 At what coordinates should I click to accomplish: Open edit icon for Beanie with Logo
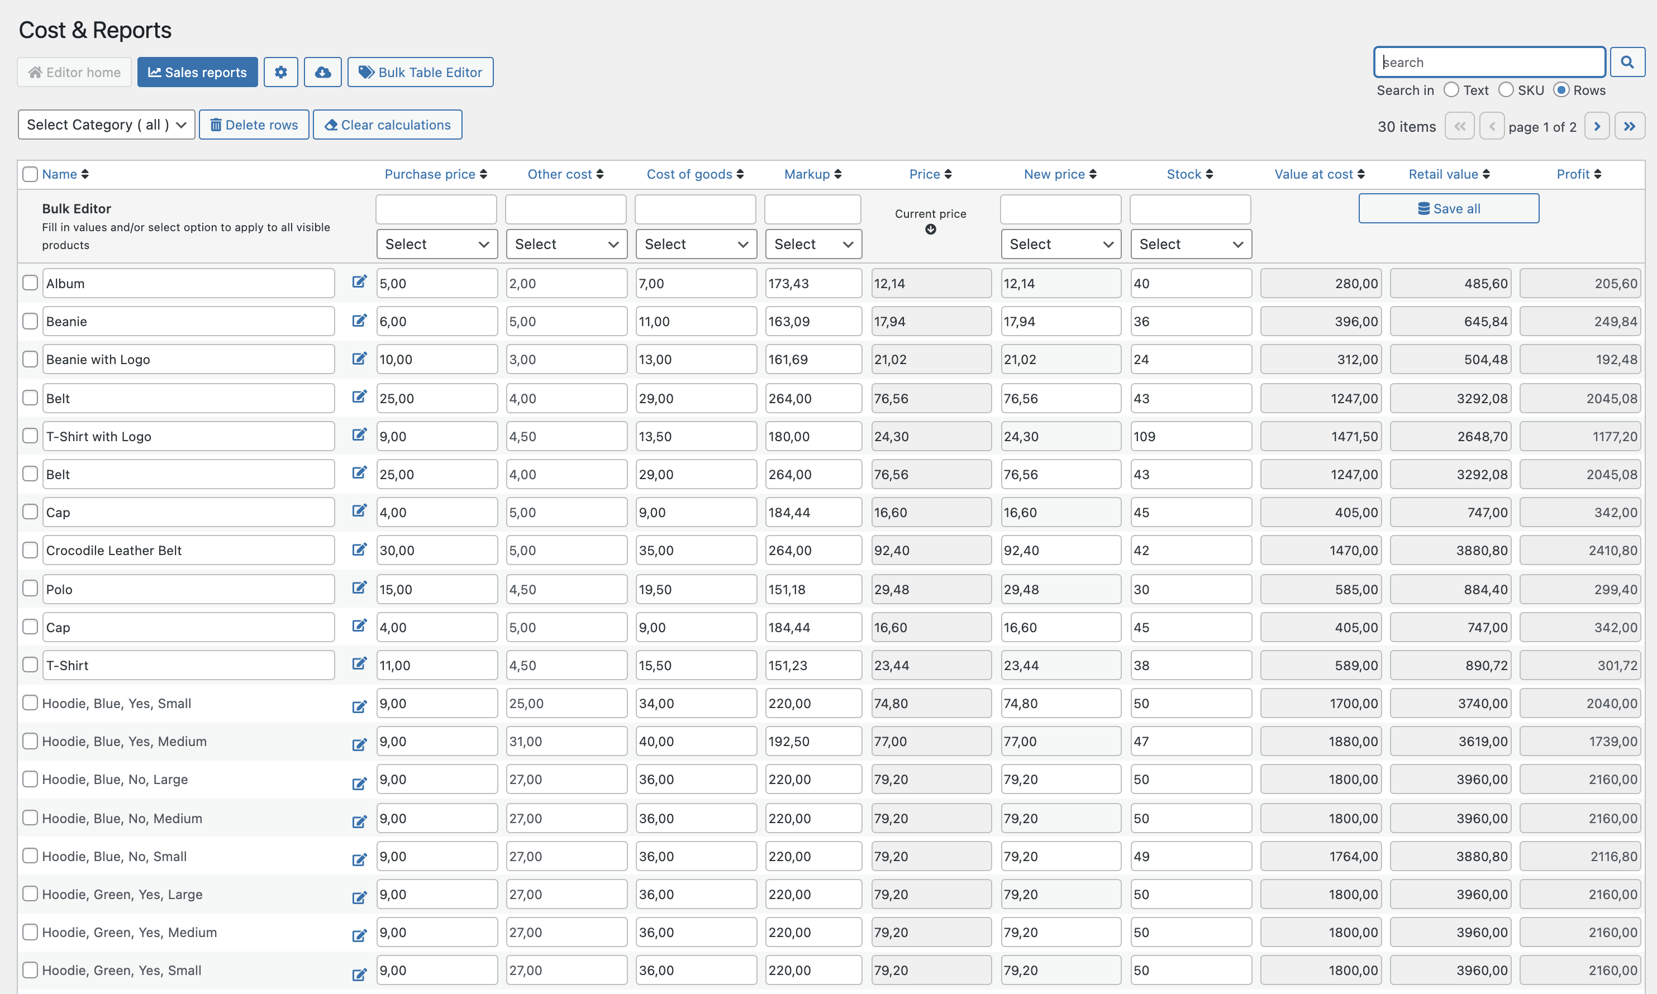pyautogui.click(x=359, y=359)
